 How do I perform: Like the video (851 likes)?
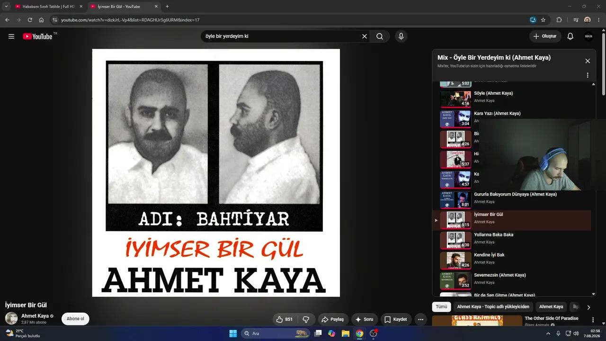point(285,319)
